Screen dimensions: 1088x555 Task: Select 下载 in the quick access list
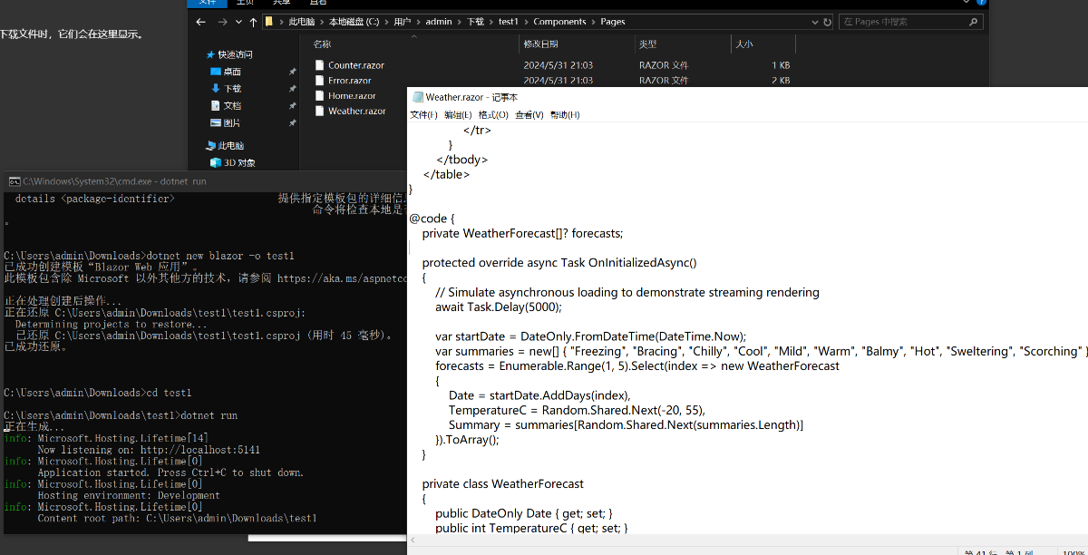(232, 88)
